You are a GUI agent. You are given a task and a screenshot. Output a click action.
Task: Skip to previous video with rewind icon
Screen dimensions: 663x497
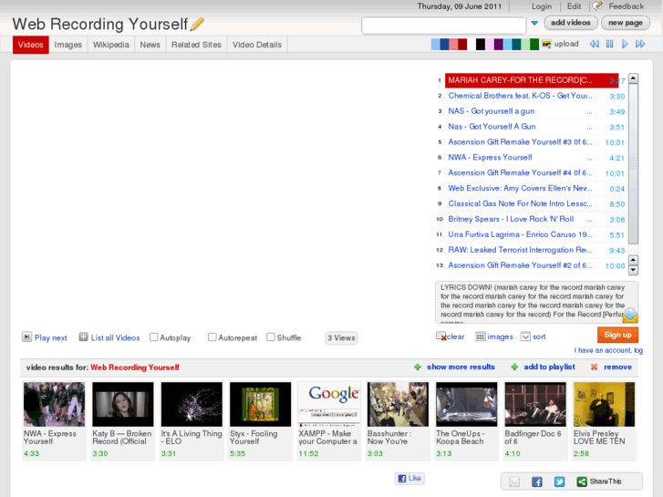[x=594, y=44]
